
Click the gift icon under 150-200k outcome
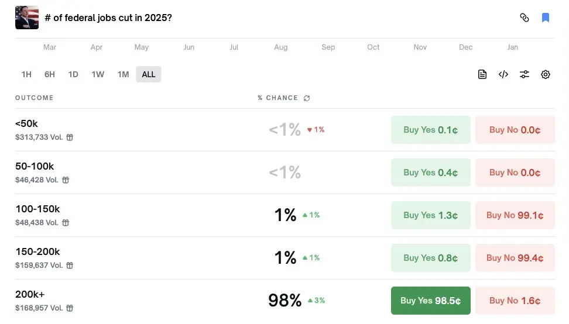pos(70,266)
